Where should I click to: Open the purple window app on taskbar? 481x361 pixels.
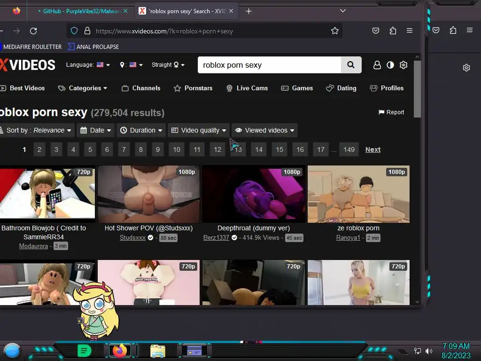[194, 351]
